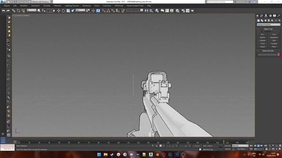Screen dimensions: 282x158
Task: Click the Mirror tool icon
Action: click(x=147, y=11)
